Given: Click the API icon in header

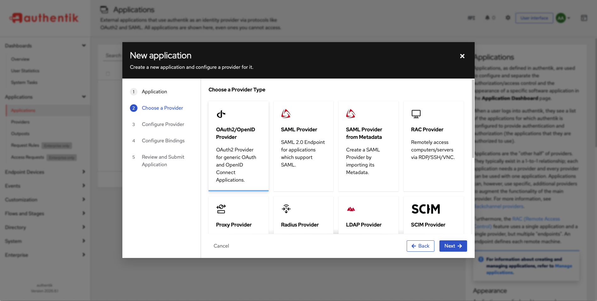Looking at the screenshot, I should pos(471,18).
